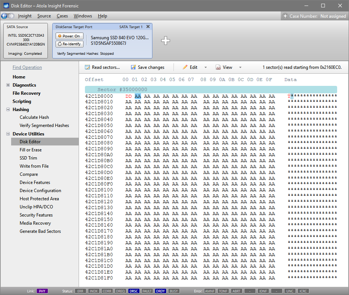The height and width of the screenshot is (295, 349).
Task: Open Device Configuration
Action: pos(40,191)
